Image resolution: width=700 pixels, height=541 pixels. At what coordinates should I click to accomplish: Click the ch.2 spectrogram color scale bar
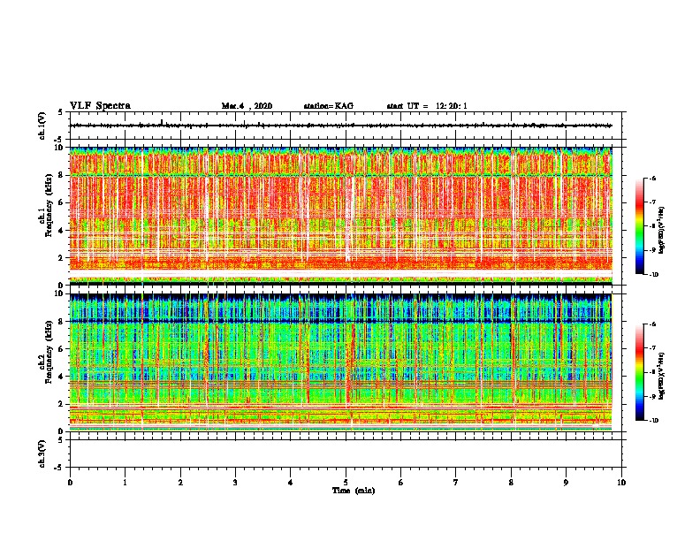[639, 372]
